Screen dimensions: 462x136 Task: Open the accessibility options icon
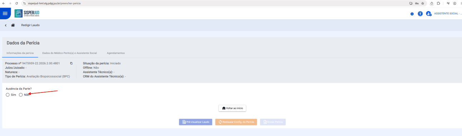tap(420, 14)
